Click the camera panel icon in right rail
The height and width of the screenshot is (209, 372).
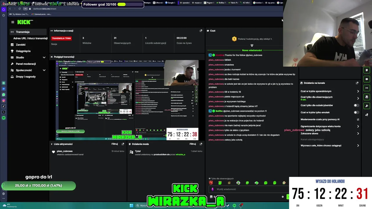(x=367, y=97)
